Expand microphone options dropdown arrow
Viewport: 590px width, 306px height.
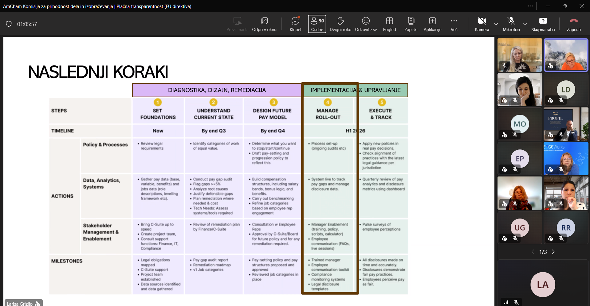tap(525, 24)
